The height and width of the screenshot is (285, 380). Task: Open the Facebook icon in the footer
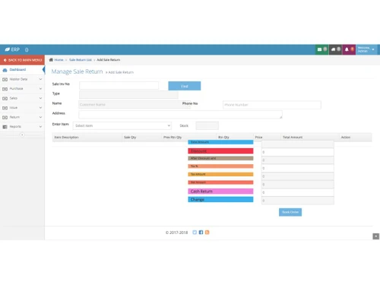click(x=201, y=233)
